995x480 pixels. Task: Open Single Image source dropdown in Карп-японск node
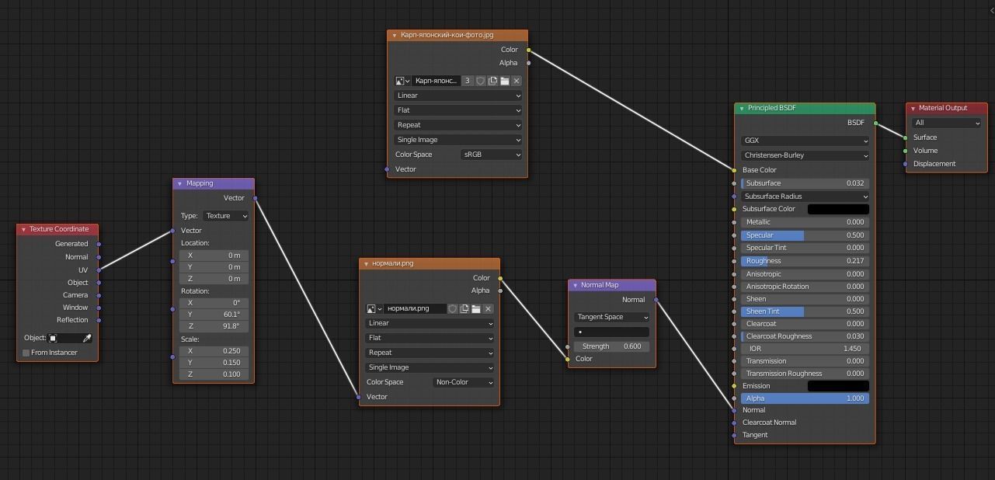click(x=457, y=140)
